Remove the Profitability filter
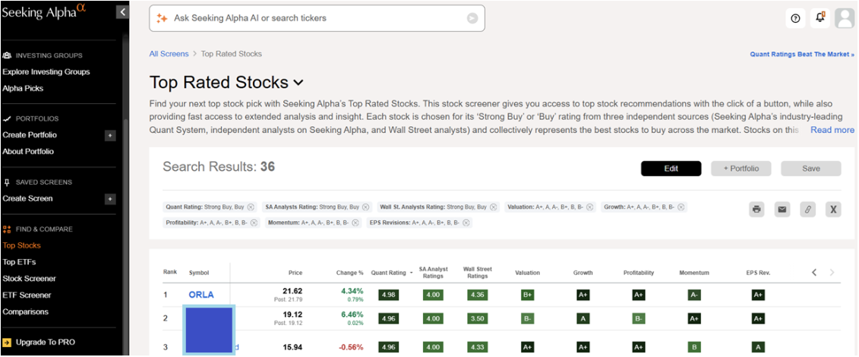The height and width of the screenshot is (357, 859). [x=254, y=223]
